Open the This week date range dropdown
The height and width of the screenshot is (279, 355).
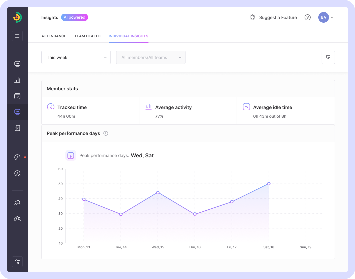[76, 57]
